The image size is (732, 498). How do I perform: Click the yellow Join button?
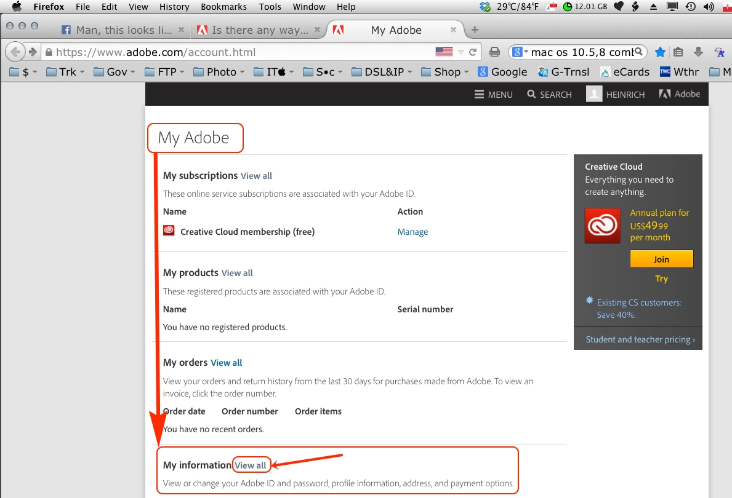pos(661,259)
